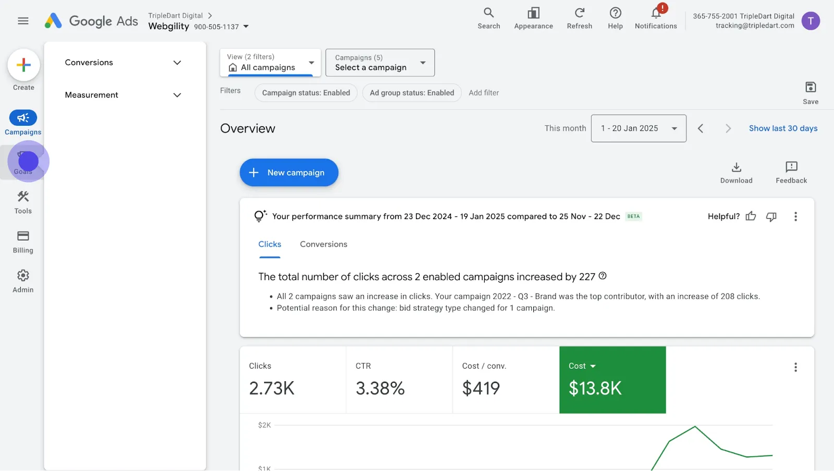
Task: Open the Help menu
Action: [615, 18]
